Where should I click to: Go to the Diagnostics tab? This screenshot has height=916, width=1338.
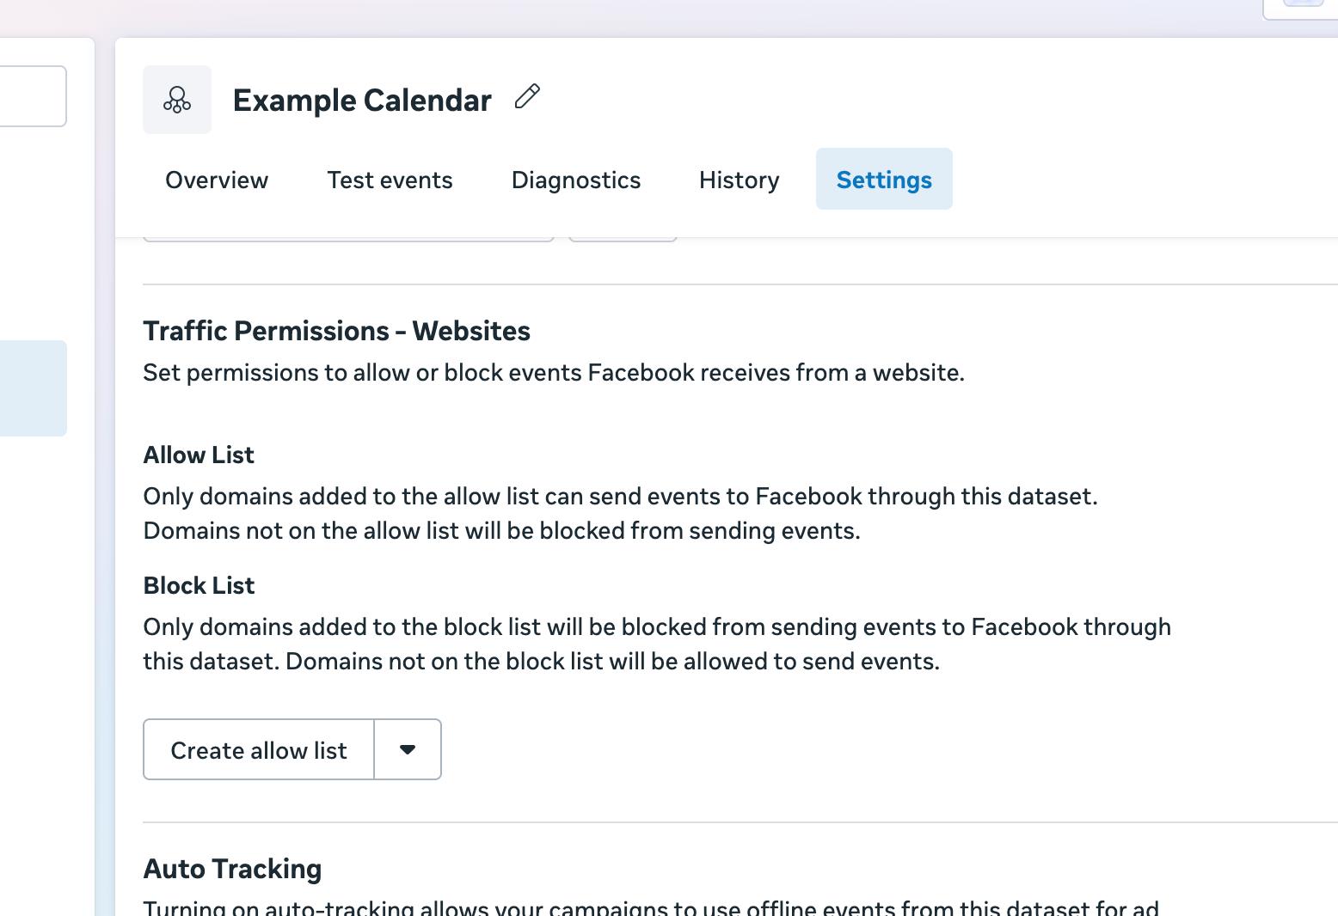(x=575, y=180)
